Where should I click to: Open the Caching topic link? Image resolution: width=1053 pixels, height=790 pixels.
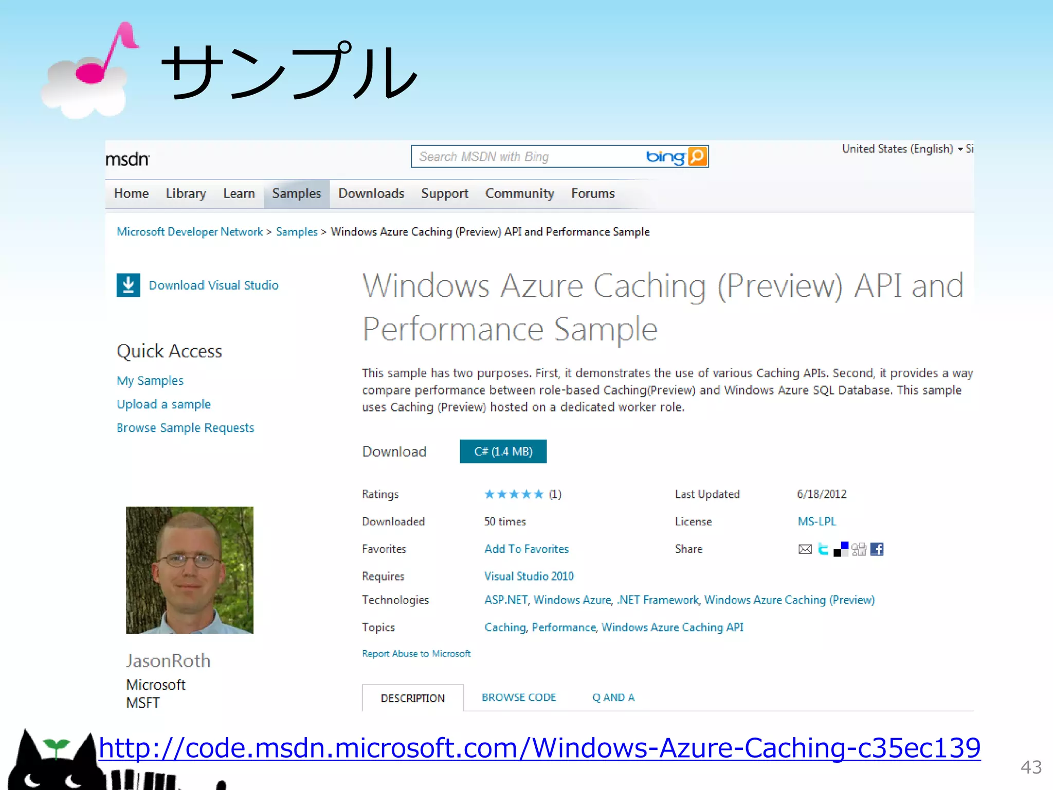click(x=505, y=627)
